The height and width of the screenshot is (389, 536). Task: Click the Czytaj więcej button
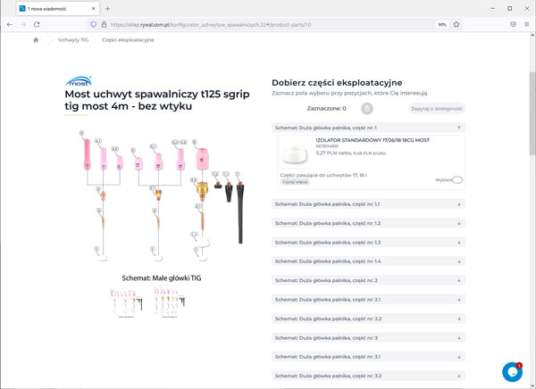click(295, 182)
